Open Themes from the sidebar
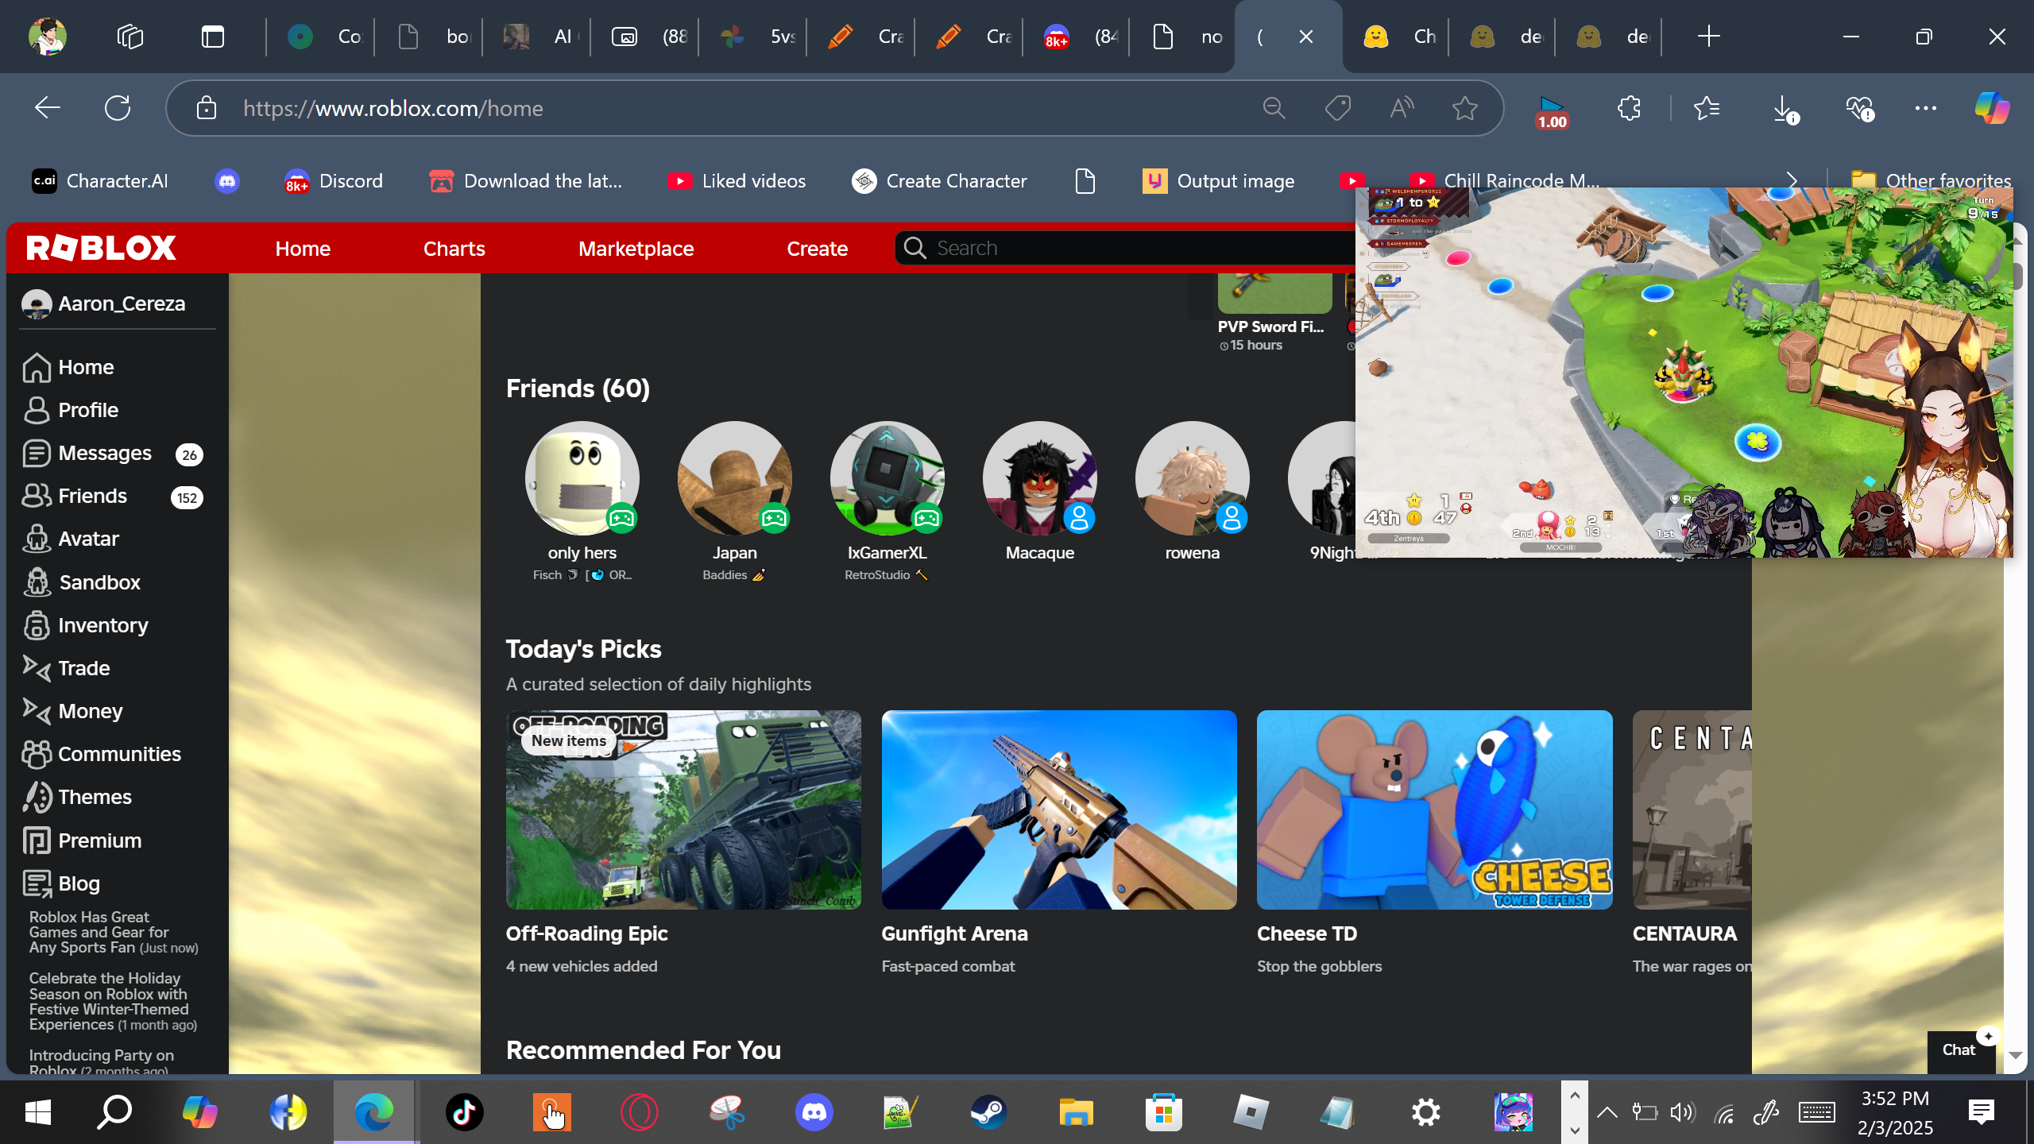 pos(78,797)
